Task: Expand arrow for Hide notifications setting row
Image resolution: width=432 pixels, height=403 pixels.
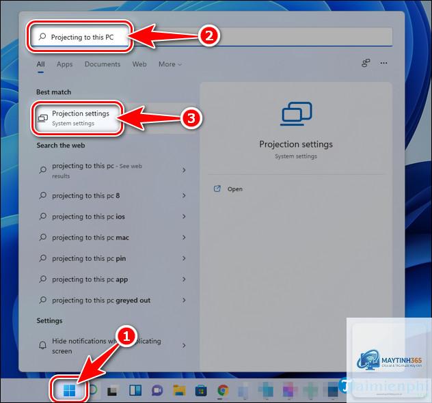Action: tap(184, 345)
